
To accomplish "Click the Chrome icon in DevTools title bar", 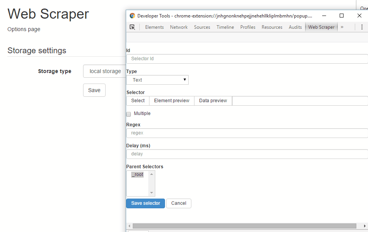I will click(132, 16).
